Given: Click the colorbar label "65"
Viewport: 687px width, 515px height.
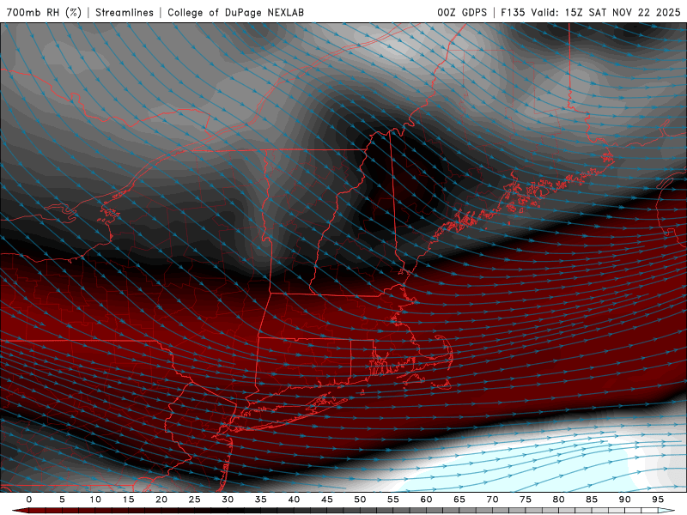Looking at the screenshot, I should pyautogui.click(x=459, y=500).
